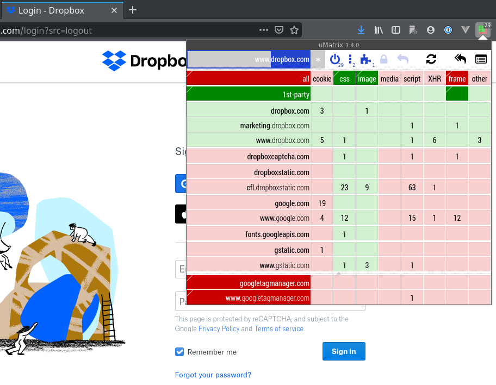Click the dropbox.com row label
The height and width of the screenshot is (385, 496).
(x=249, y=110)
